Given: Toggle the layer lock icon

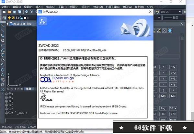Looking at the screenshot, I should (x=21, y=18).
